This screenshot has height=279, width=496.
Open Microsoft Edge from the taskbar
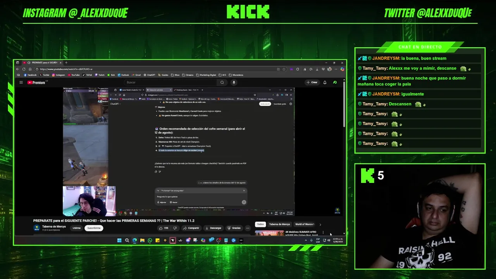click(134, 240)
